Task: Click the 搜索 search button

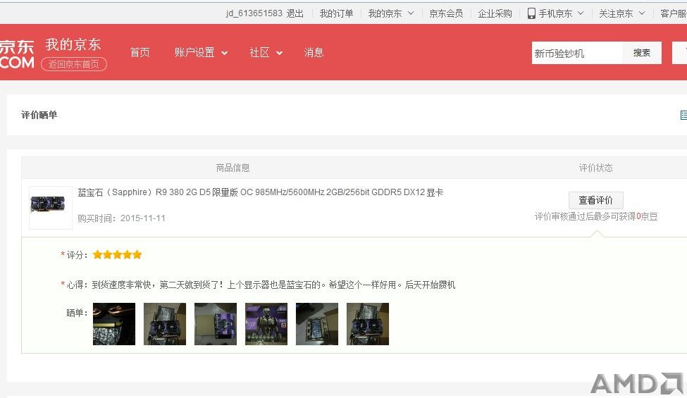Action: 641,53
